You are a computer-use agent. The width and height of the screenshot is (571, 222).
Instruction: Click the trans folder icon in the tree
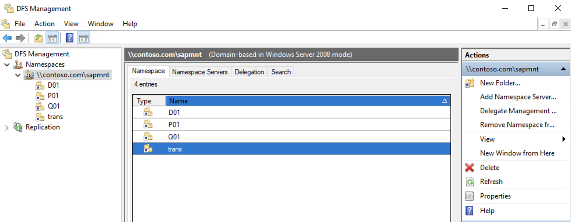click(x=40, y=117)
